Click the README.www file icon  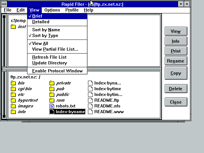point(90,112)
